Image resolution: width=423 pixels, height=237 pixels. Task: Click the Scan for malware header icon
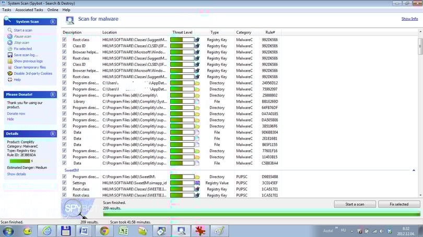(x=70, y=20)
